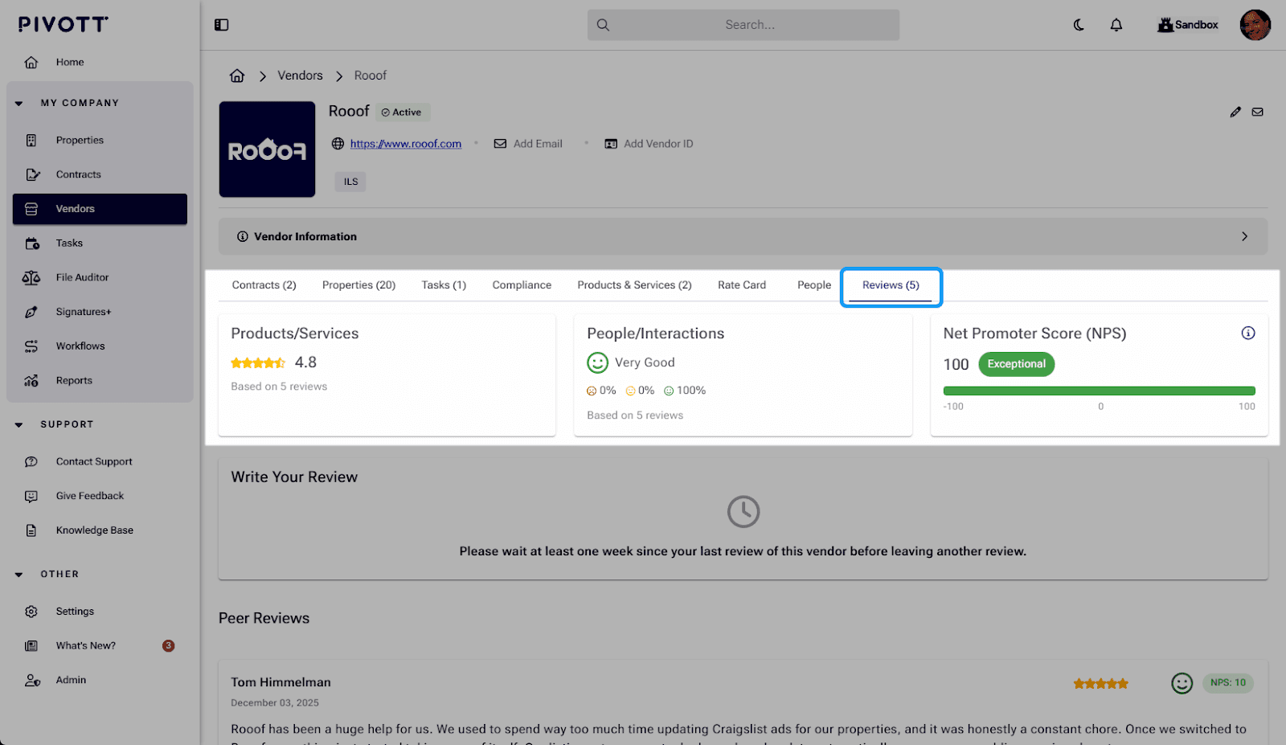Click the ILS tag
The height and width of the screenshot is (745, 1286).
pos(350,182)
